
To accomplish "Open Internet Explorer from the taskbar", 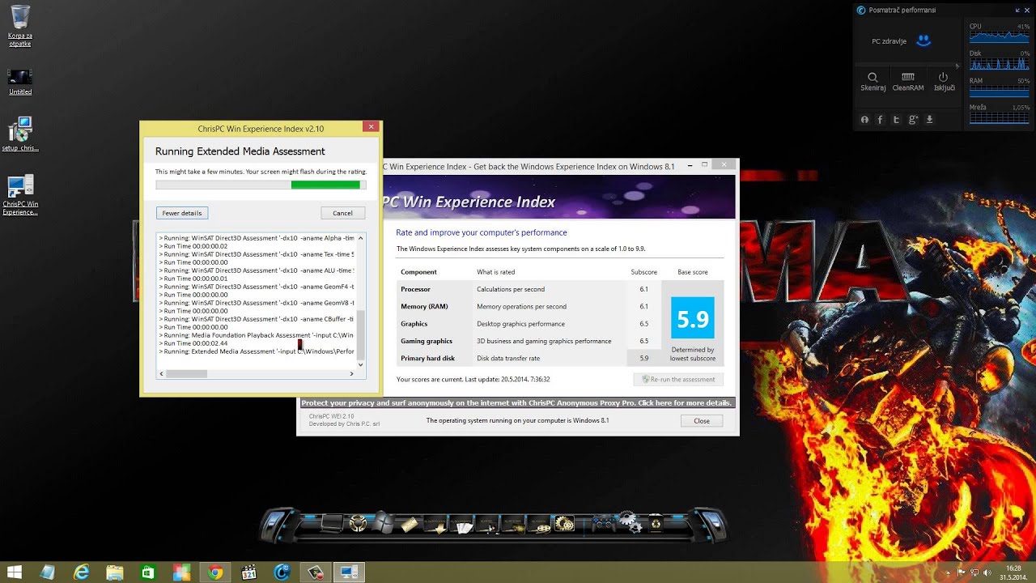I will click(81, 572).
